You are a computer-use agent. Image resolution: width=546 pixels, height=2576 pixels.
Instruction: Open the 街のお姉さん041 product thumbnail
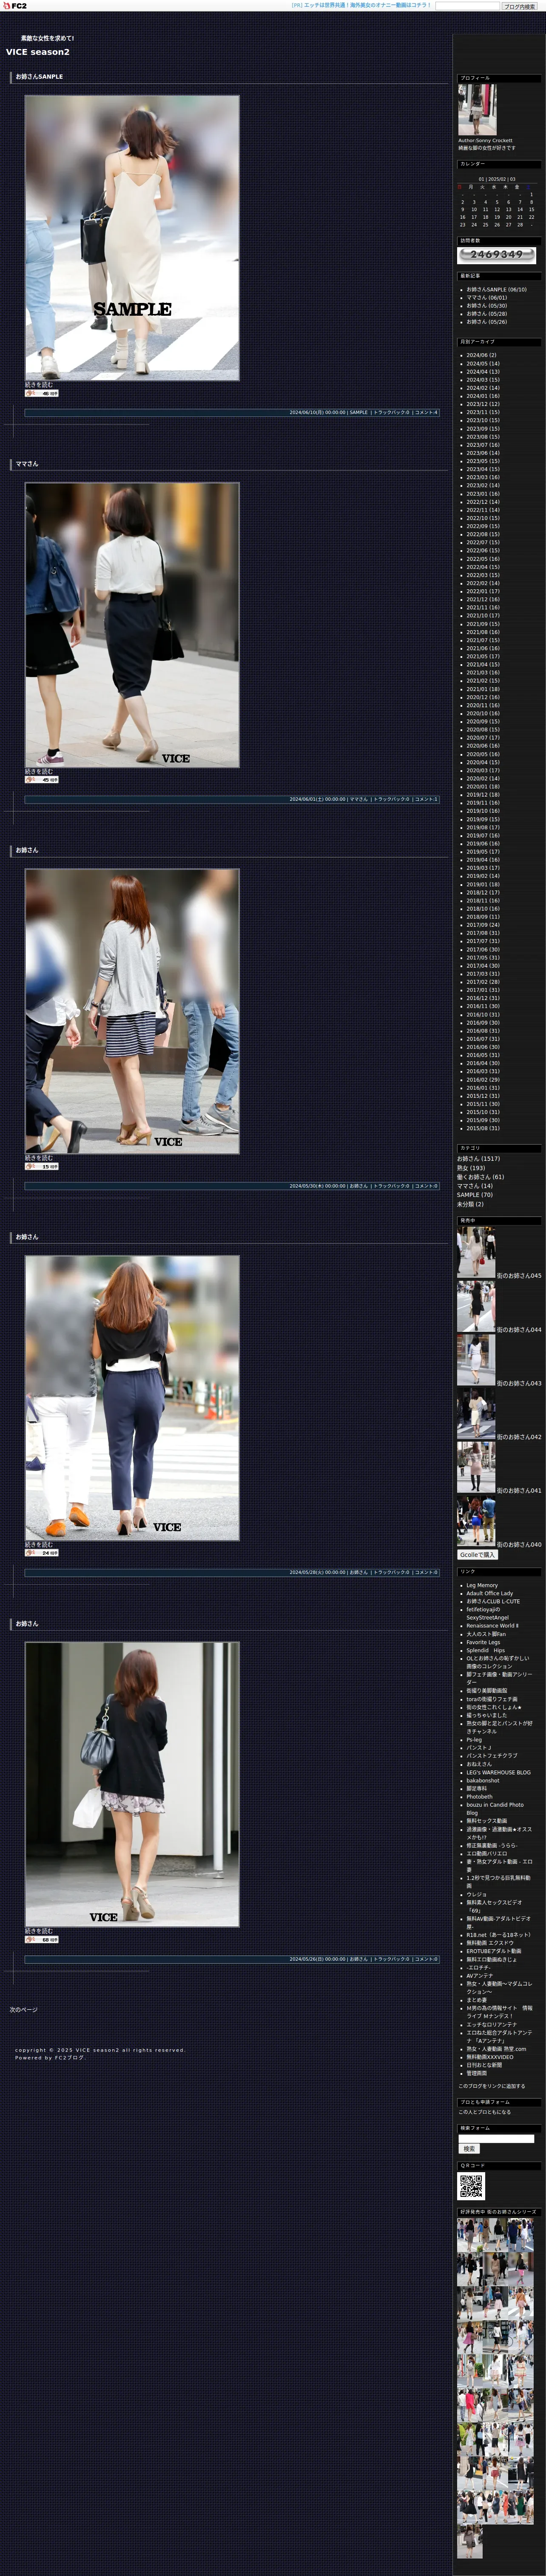476,1468
